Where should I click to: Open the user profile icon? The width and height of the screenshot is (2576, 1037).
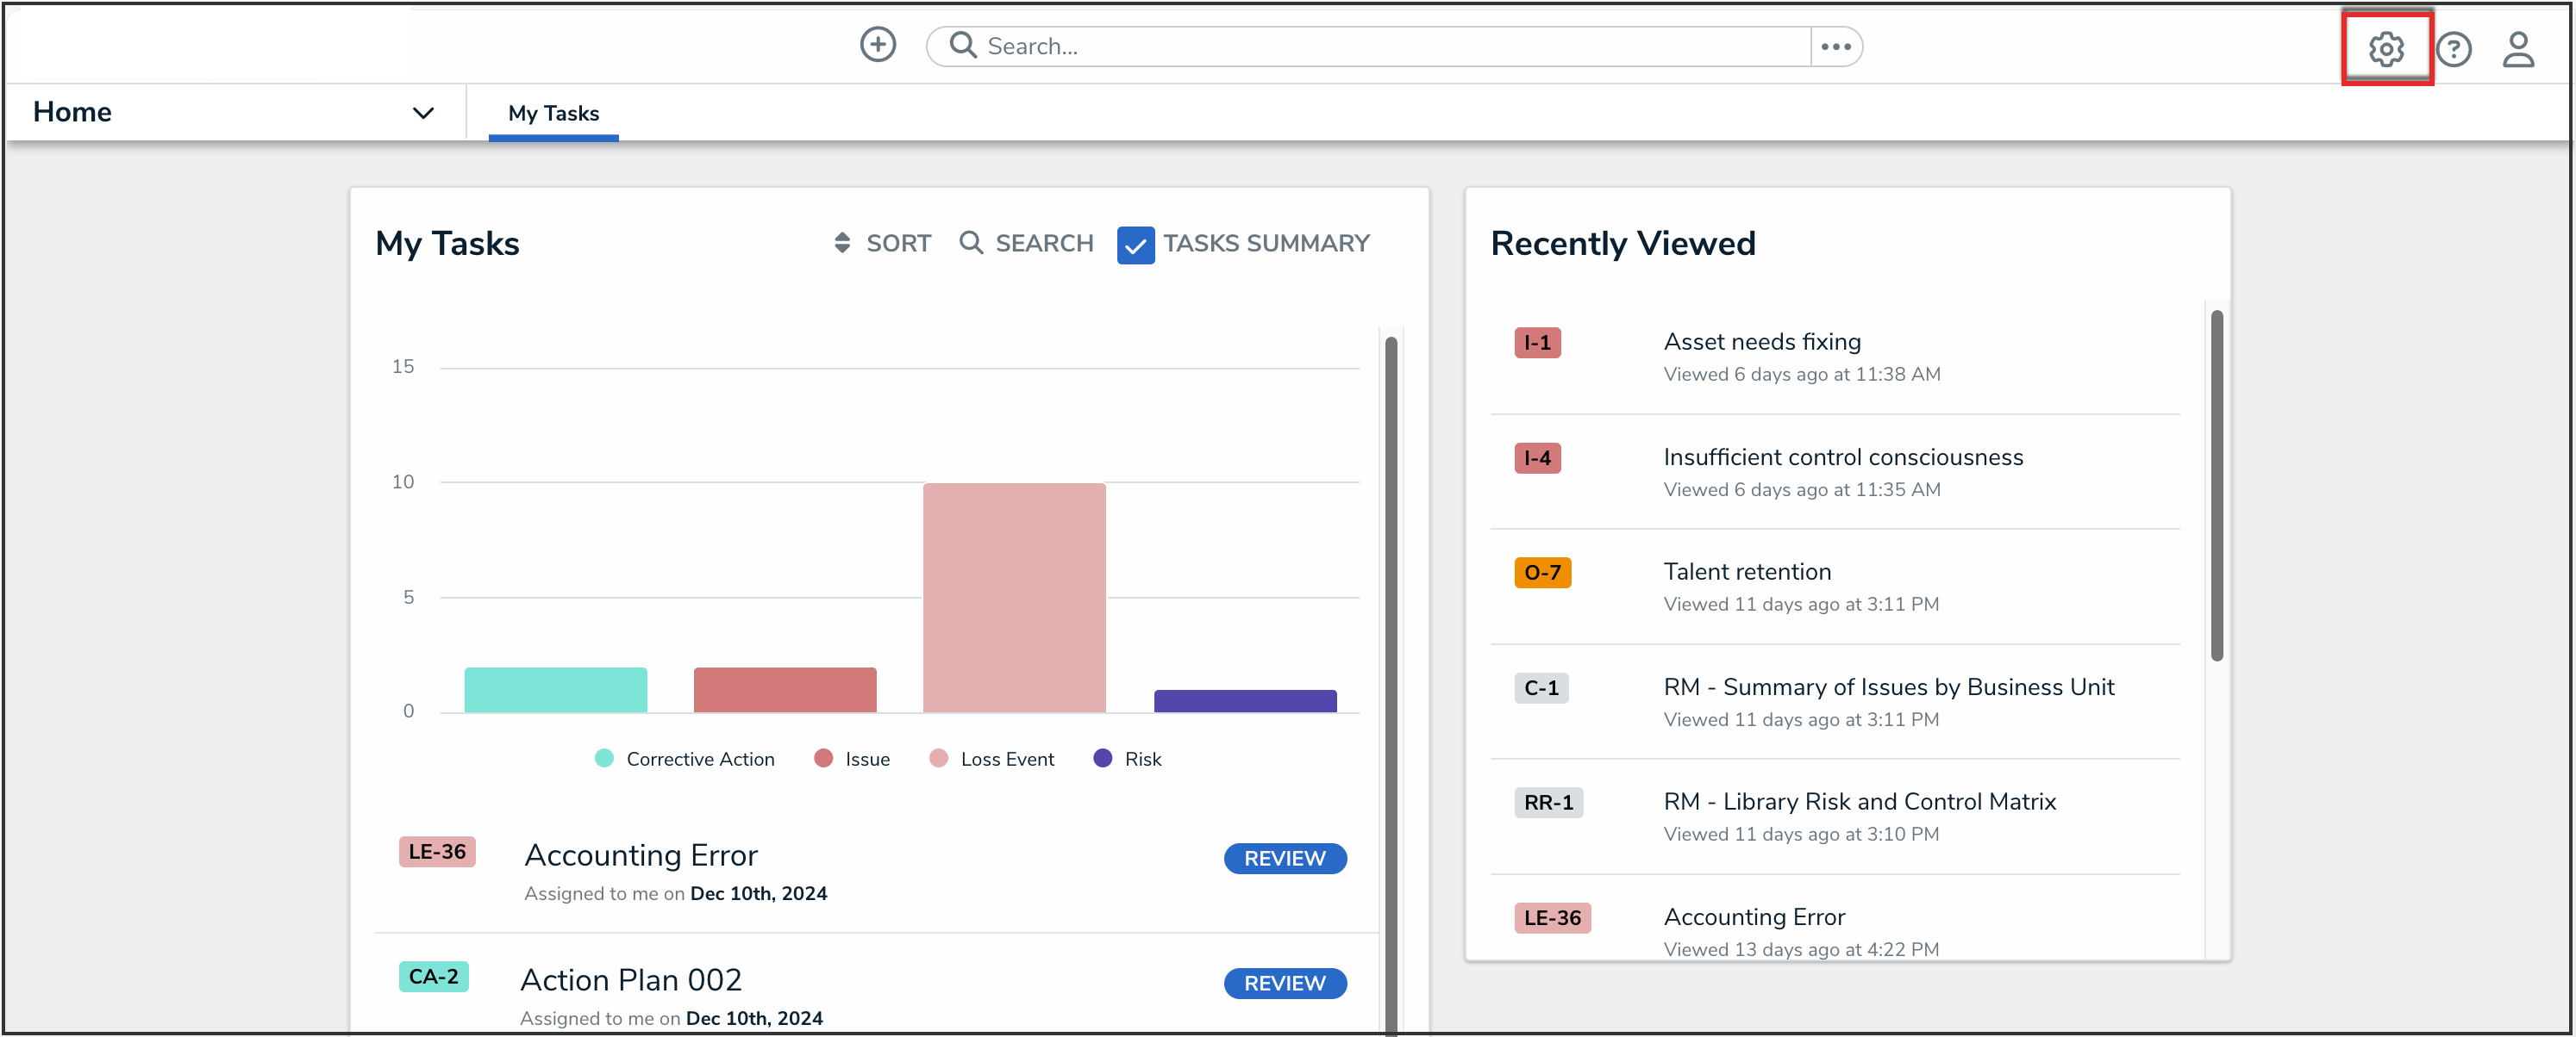click(x=2517, y=49)
